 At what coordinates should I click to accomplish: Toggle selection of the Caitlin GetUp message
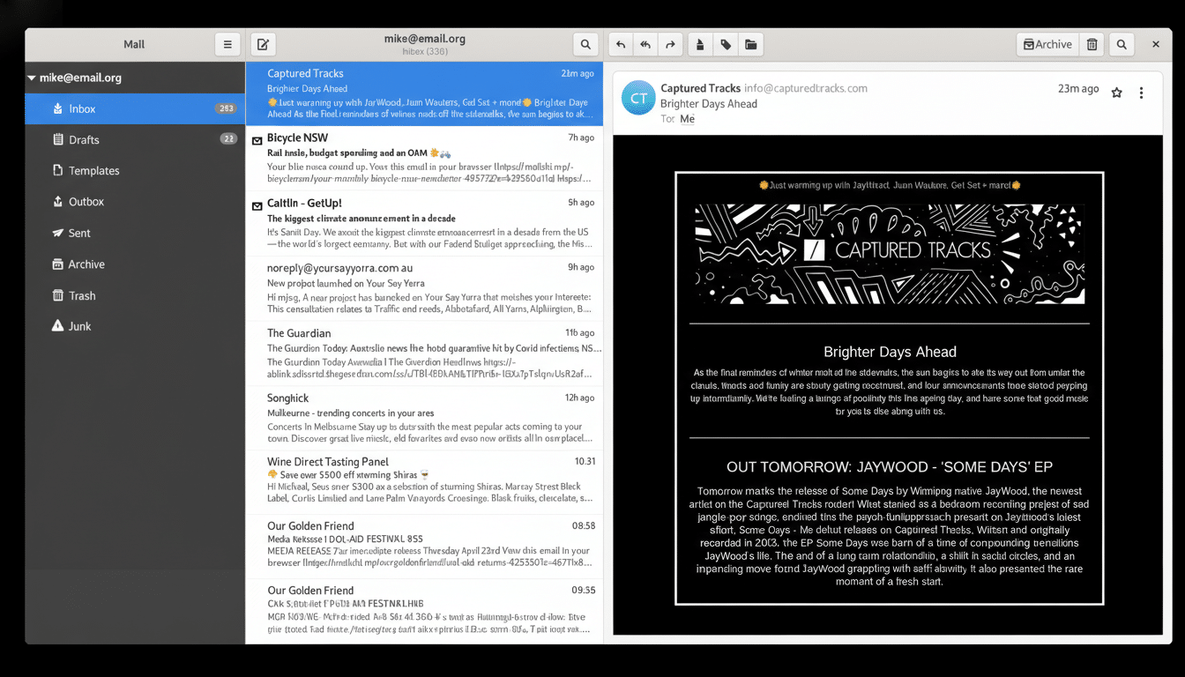(257, 204)
